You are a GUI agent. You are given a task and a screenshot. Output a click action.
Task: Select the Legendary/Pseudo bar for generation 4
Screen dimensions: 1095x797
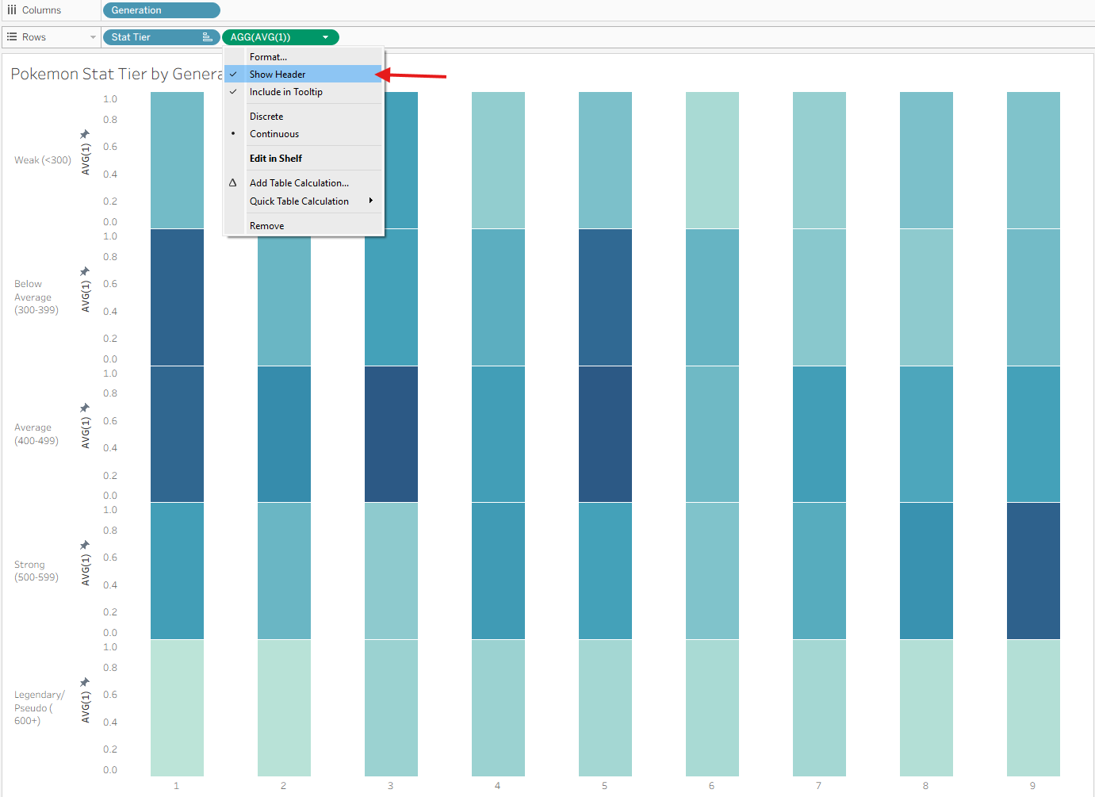click(x=498, y=708)
